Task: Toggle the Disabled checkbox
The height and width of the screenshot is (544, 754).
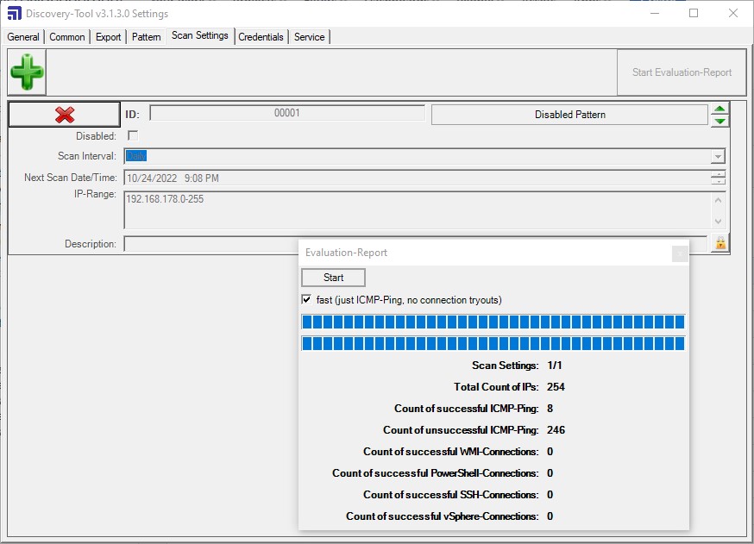Action: click(133, 135)
